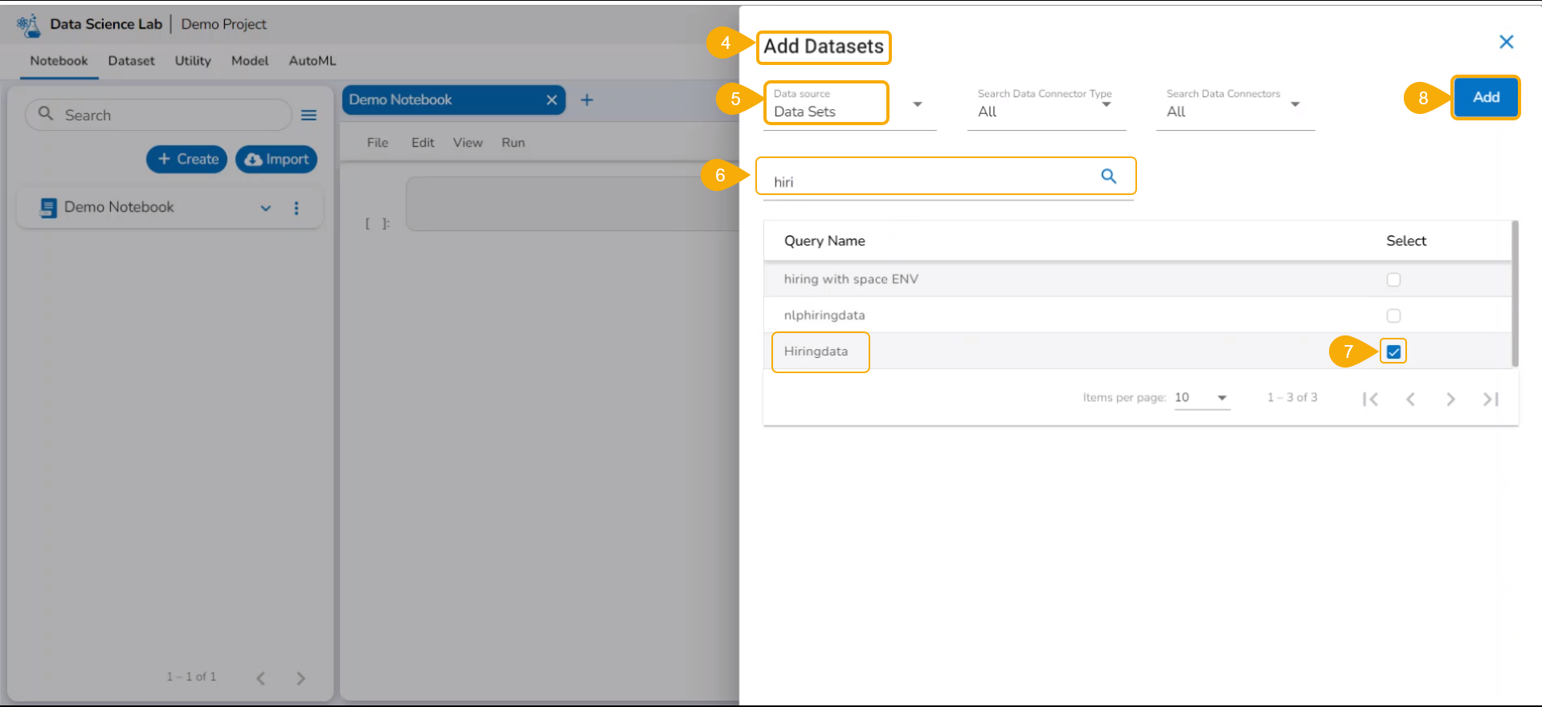
Task: Click the search magnifier icon in left panel
Action: click(46, 114)
